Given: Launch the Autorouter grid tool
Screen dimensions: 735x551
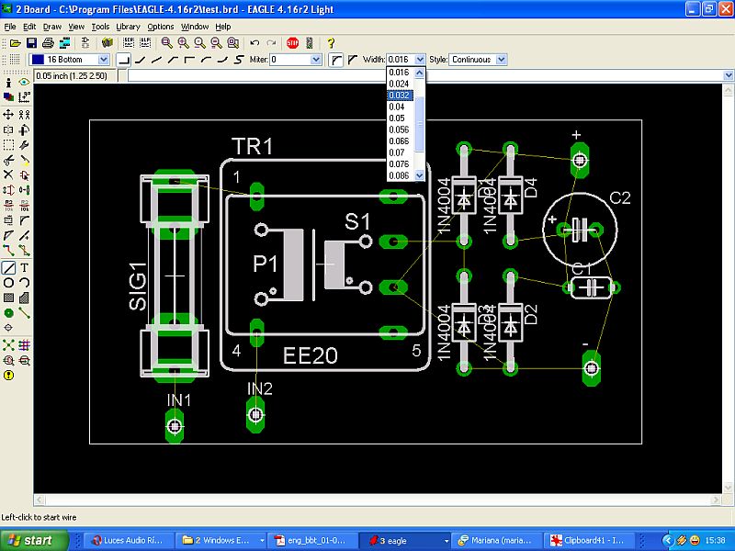Looking at the screenshot, I should [x=25, y=346].
